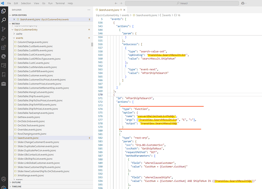Click the "GetShipToRows" svcPath value
The height and width of the screenshot is (189, 262).
click(152, 149)
